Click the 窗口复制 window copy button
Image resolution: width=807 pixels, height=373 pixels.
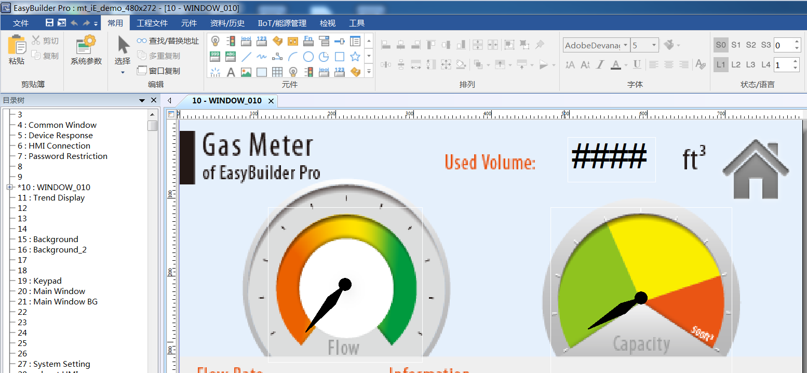tap(158, 71)
